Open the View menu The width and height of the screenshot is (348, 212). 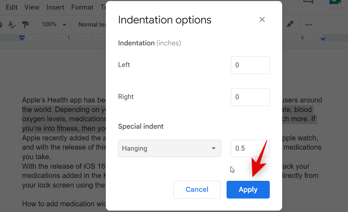coord(32,7)
